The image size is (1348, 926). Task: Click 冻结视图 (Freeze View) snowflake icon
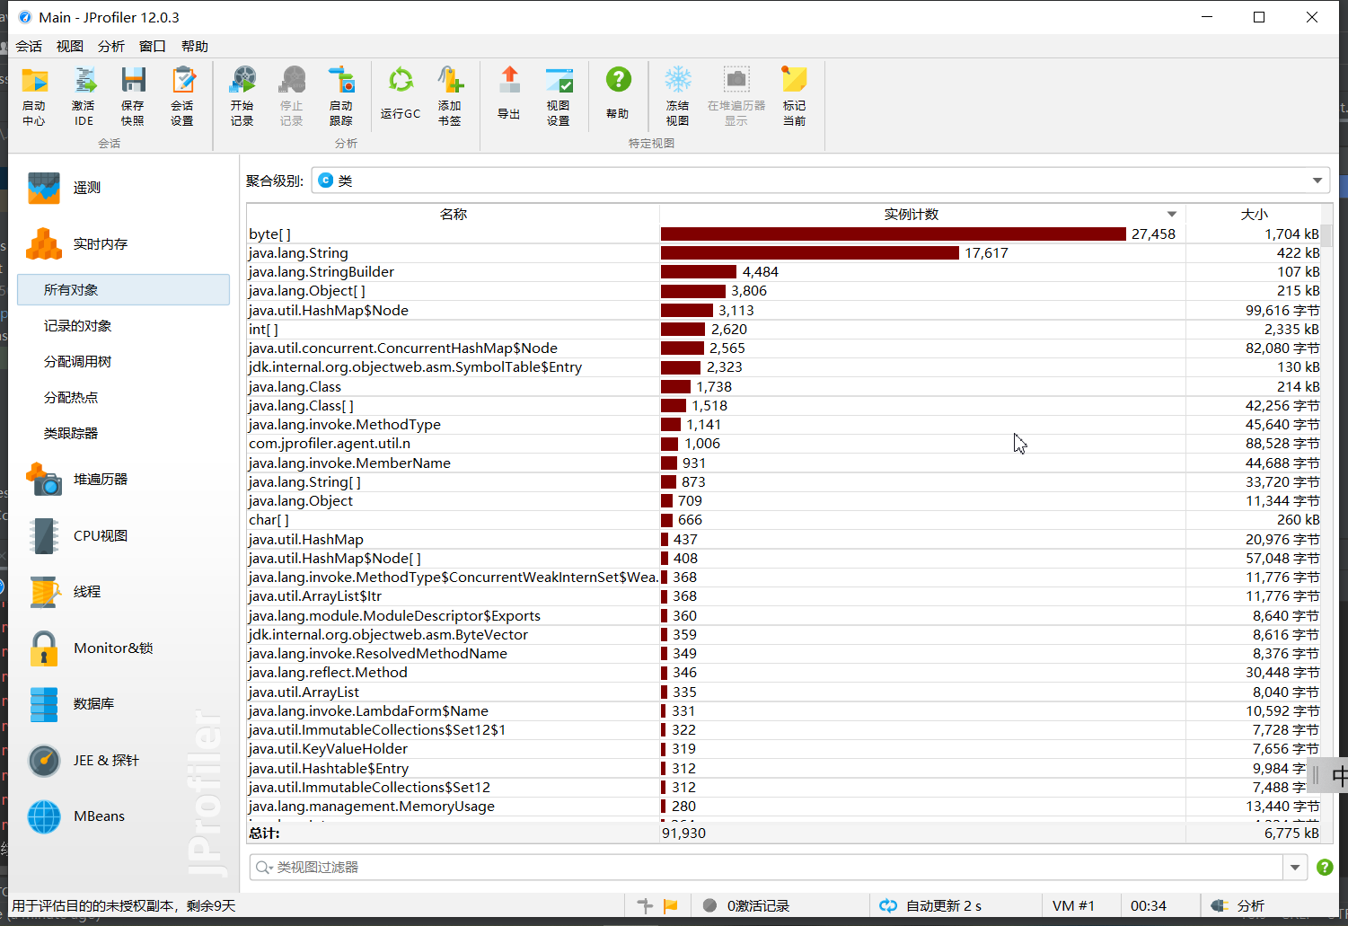click(678, 95)
